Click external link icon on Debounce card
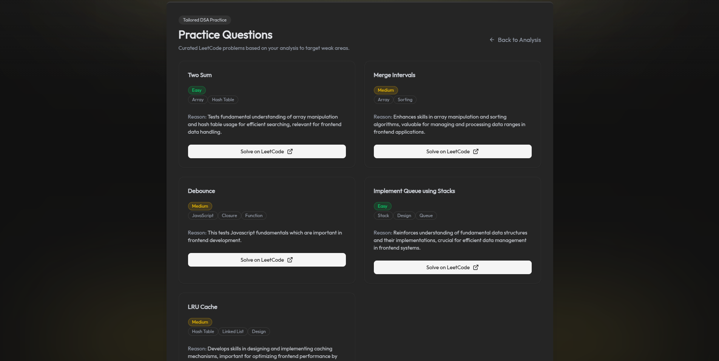Screen dimensions: 719x361 [290, 260]
